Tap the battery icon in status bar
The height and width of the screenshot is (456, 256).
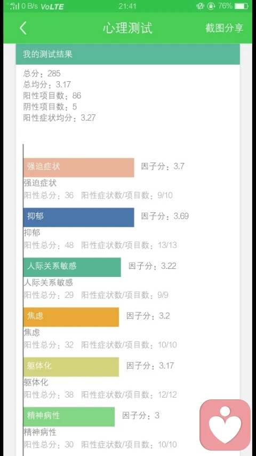(241, 6)
